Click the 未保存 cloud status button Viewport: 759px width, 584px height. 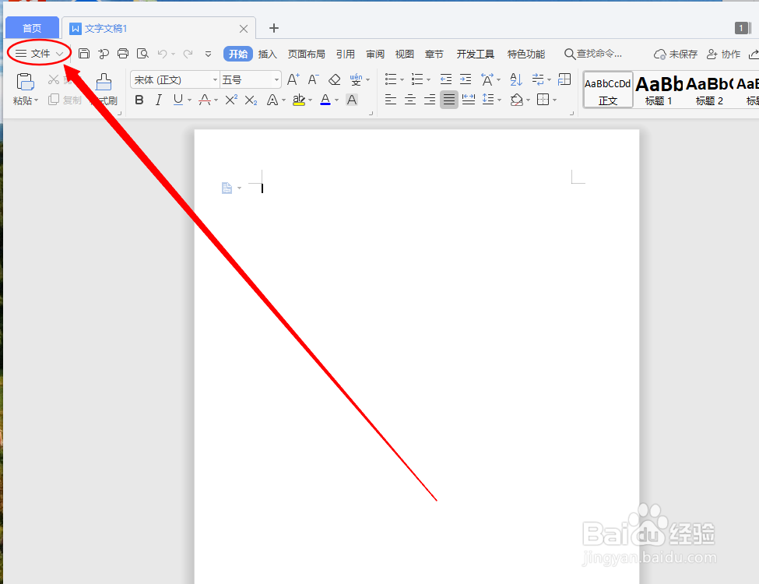click(x=675, y=54)
